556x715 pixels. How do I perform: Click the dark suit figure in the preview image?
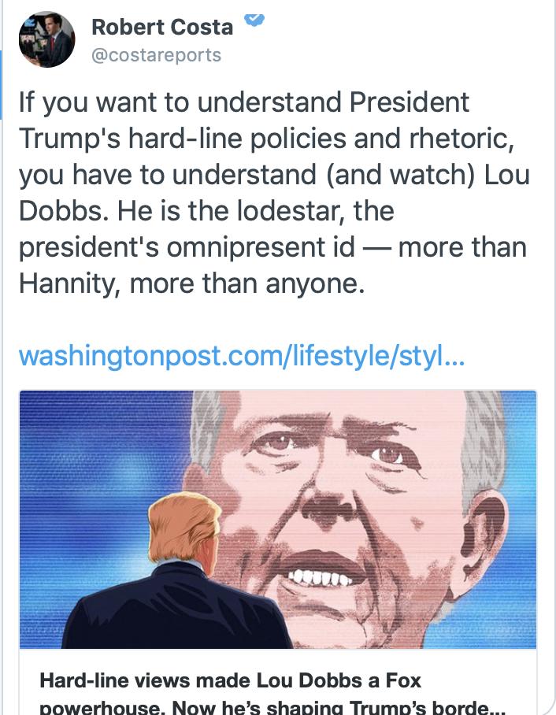coord(178,609)
